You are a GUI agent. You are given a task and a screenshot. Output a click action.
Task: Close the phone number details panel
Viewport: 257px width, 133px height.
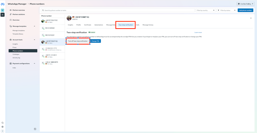pos(251,18)
